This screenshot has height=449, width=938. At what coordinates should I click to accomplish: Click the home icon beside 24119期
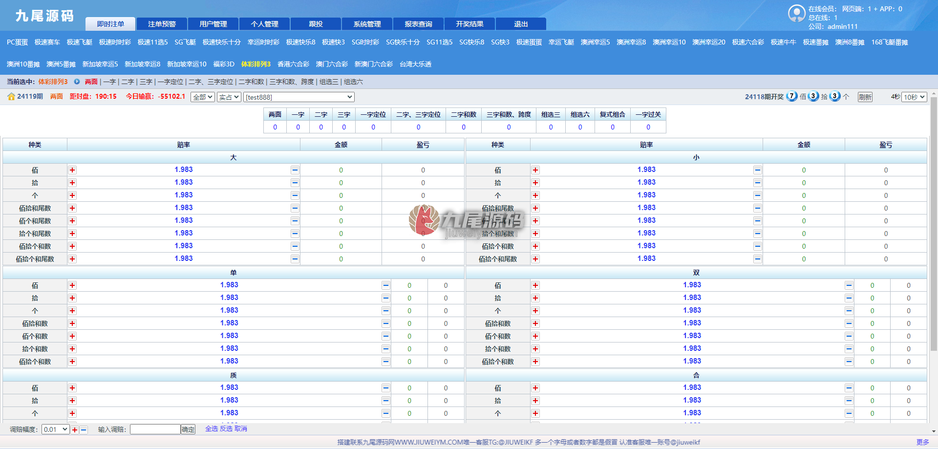[11, 97]
